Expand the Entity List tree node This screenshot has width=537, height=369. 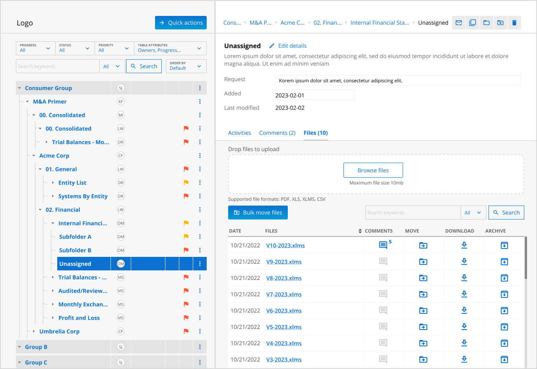tap(53, 183)
